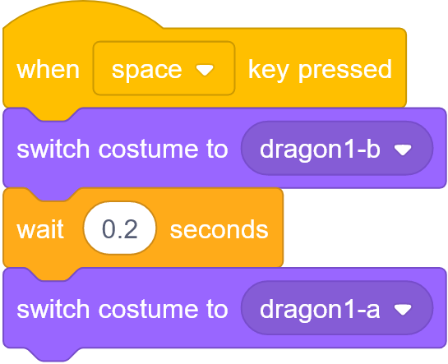The height and width of the screenshot is (364, 448).
Task: Open the space key dropdown
Action: pyautogui.click(x=164, y=68)
